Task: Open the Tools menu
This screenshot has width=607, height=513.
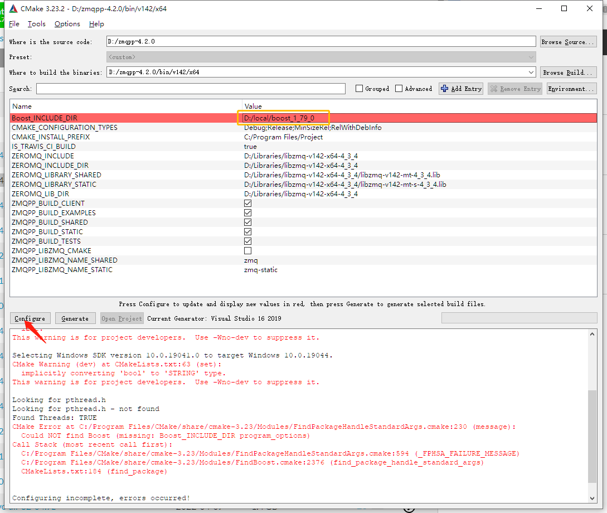Action: click(36, 24)
